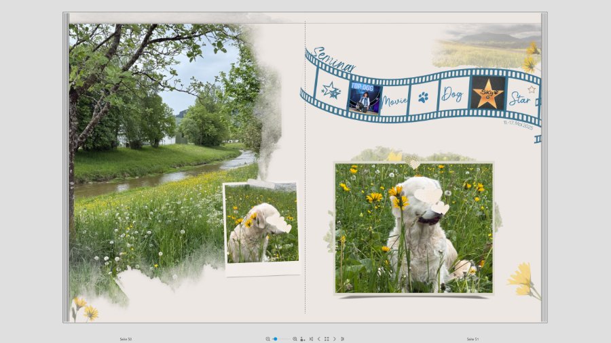Select the large dog photo in flowers
611x343 pixels.
[x=413, y=228]
